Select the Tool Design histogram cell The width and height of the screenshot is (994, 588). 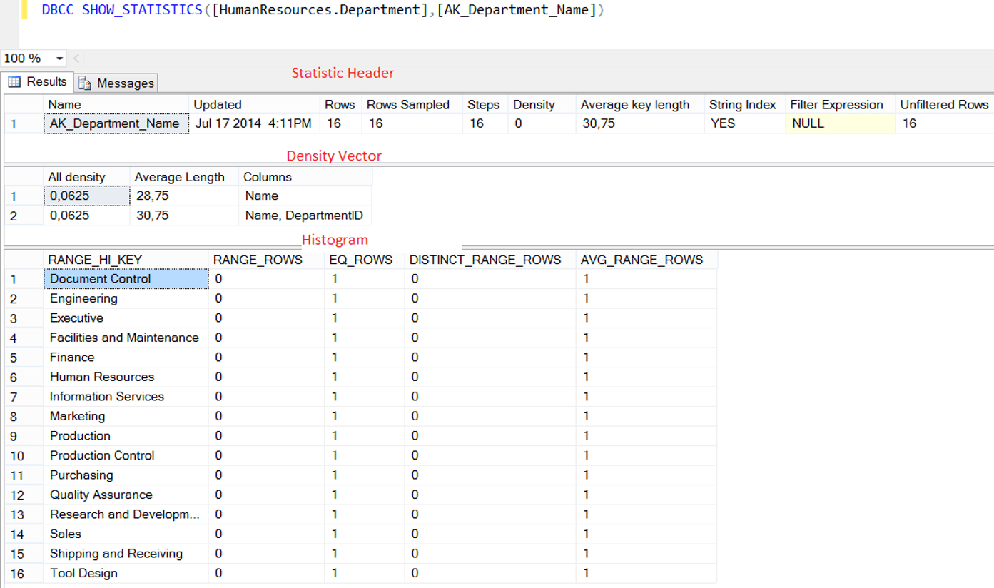[126, 573]
